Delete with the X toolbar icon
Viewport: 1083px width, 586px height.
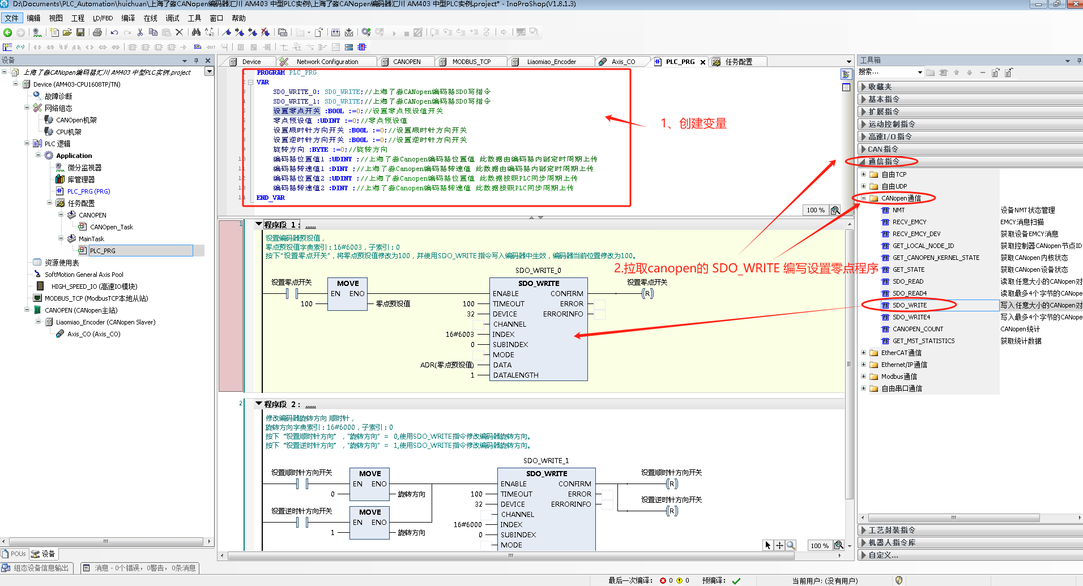tap(179, 32)
